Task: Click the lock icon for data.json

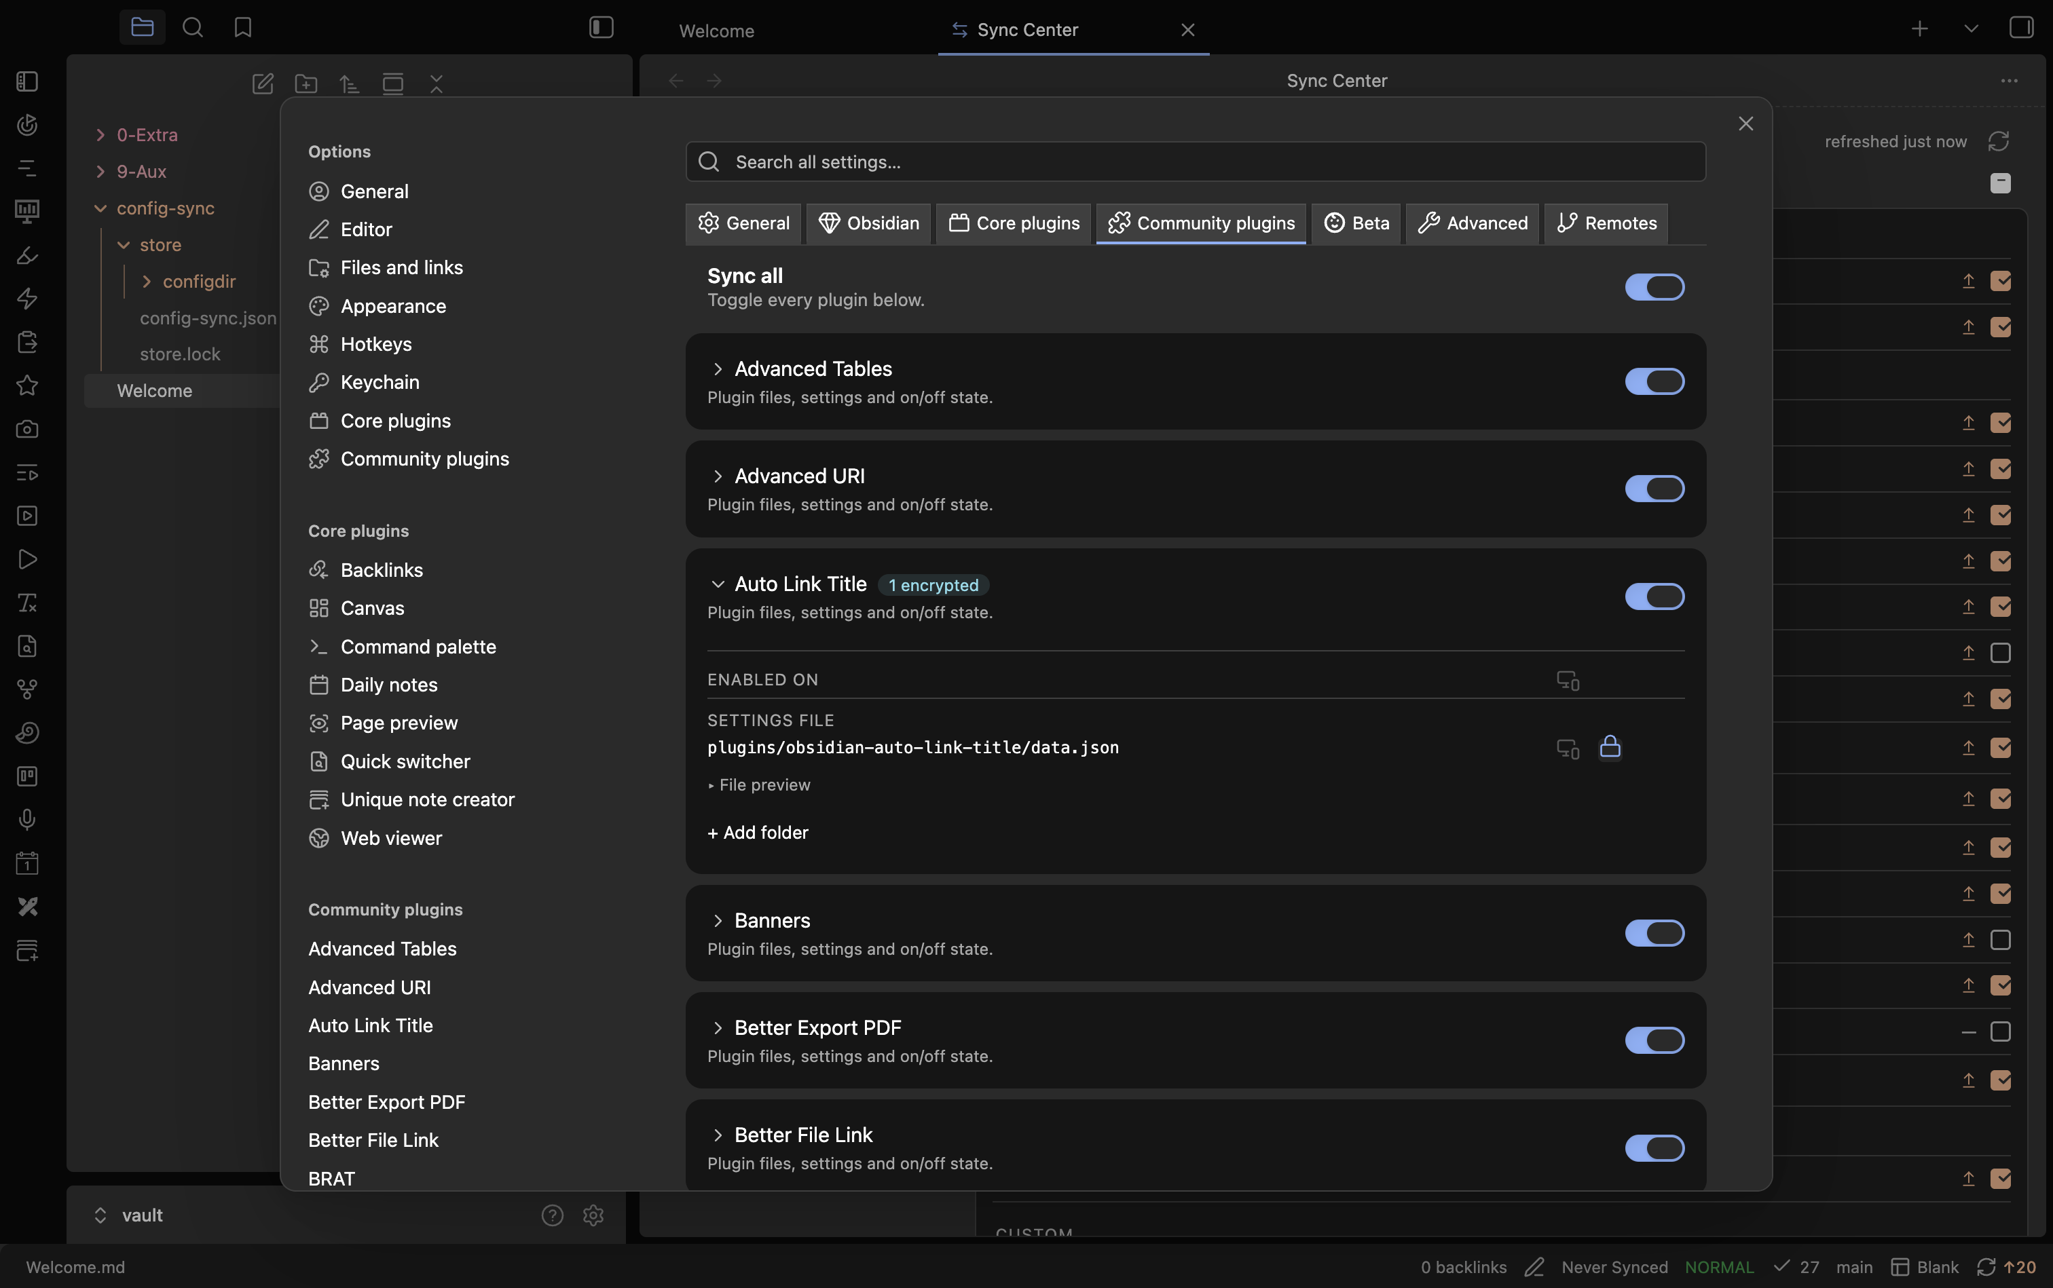Action: tap(1609, 746)
